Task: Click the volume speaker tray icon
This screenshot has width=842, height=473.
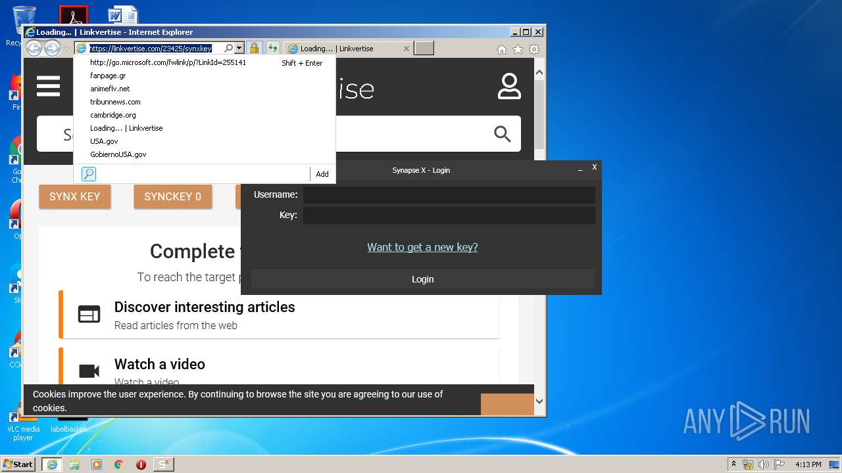Action: 764,464
